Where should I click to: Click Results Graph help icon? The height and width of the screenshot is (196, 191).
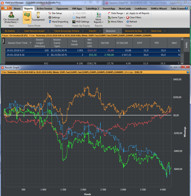tap(188, 72)
